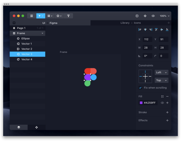Open the hamburger main menu
This screenshot has width=183, height=141.
(32, 16)
